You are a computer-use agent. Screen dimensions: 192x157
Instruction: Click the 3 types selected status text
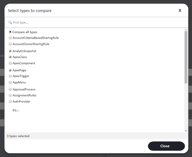coord(18,136)
